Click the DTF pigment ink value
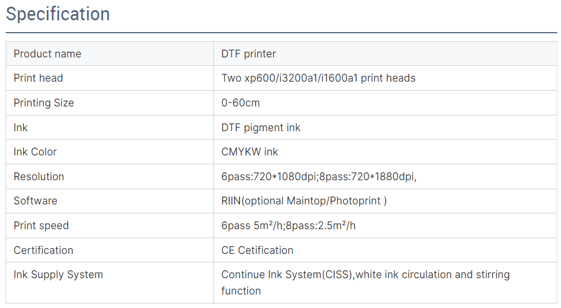The image size is (561, 308). tap(261, 128)
